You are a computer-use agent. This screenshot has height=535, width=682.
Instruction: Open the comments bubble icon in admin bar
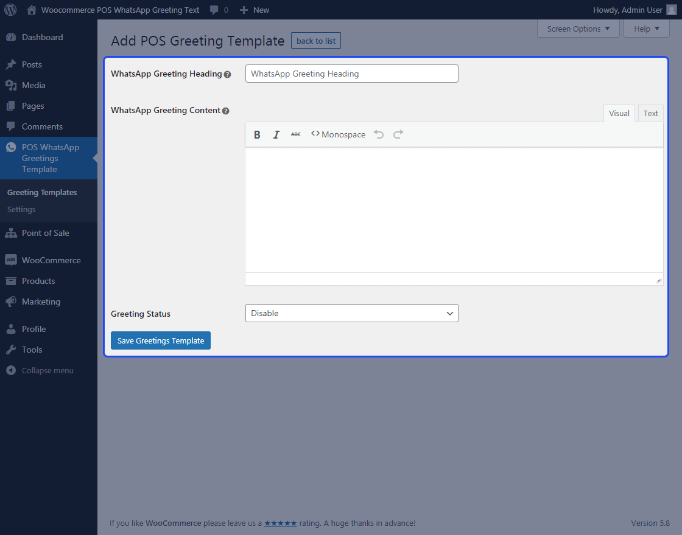pyautogui.click(x=214, y=10)
